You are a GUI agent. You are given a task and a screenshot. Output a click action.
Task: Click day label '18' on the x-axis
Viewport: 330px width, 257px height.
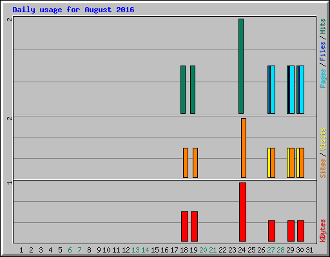coord(184,250)
